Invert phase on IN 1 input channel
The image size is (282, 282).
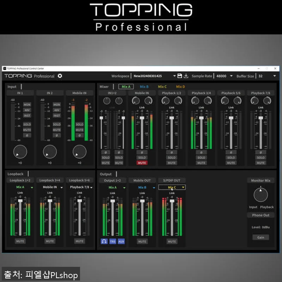pyautogui.click(x=27, y=135)
